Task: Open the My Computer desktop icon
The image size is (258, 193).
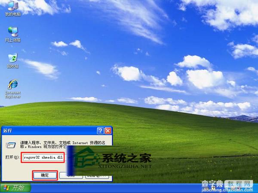Action: pos(13,8)
